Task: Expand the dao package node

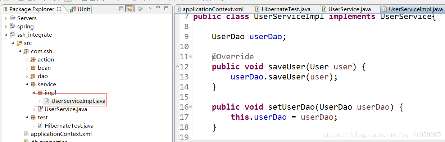Action: point(27,76)
